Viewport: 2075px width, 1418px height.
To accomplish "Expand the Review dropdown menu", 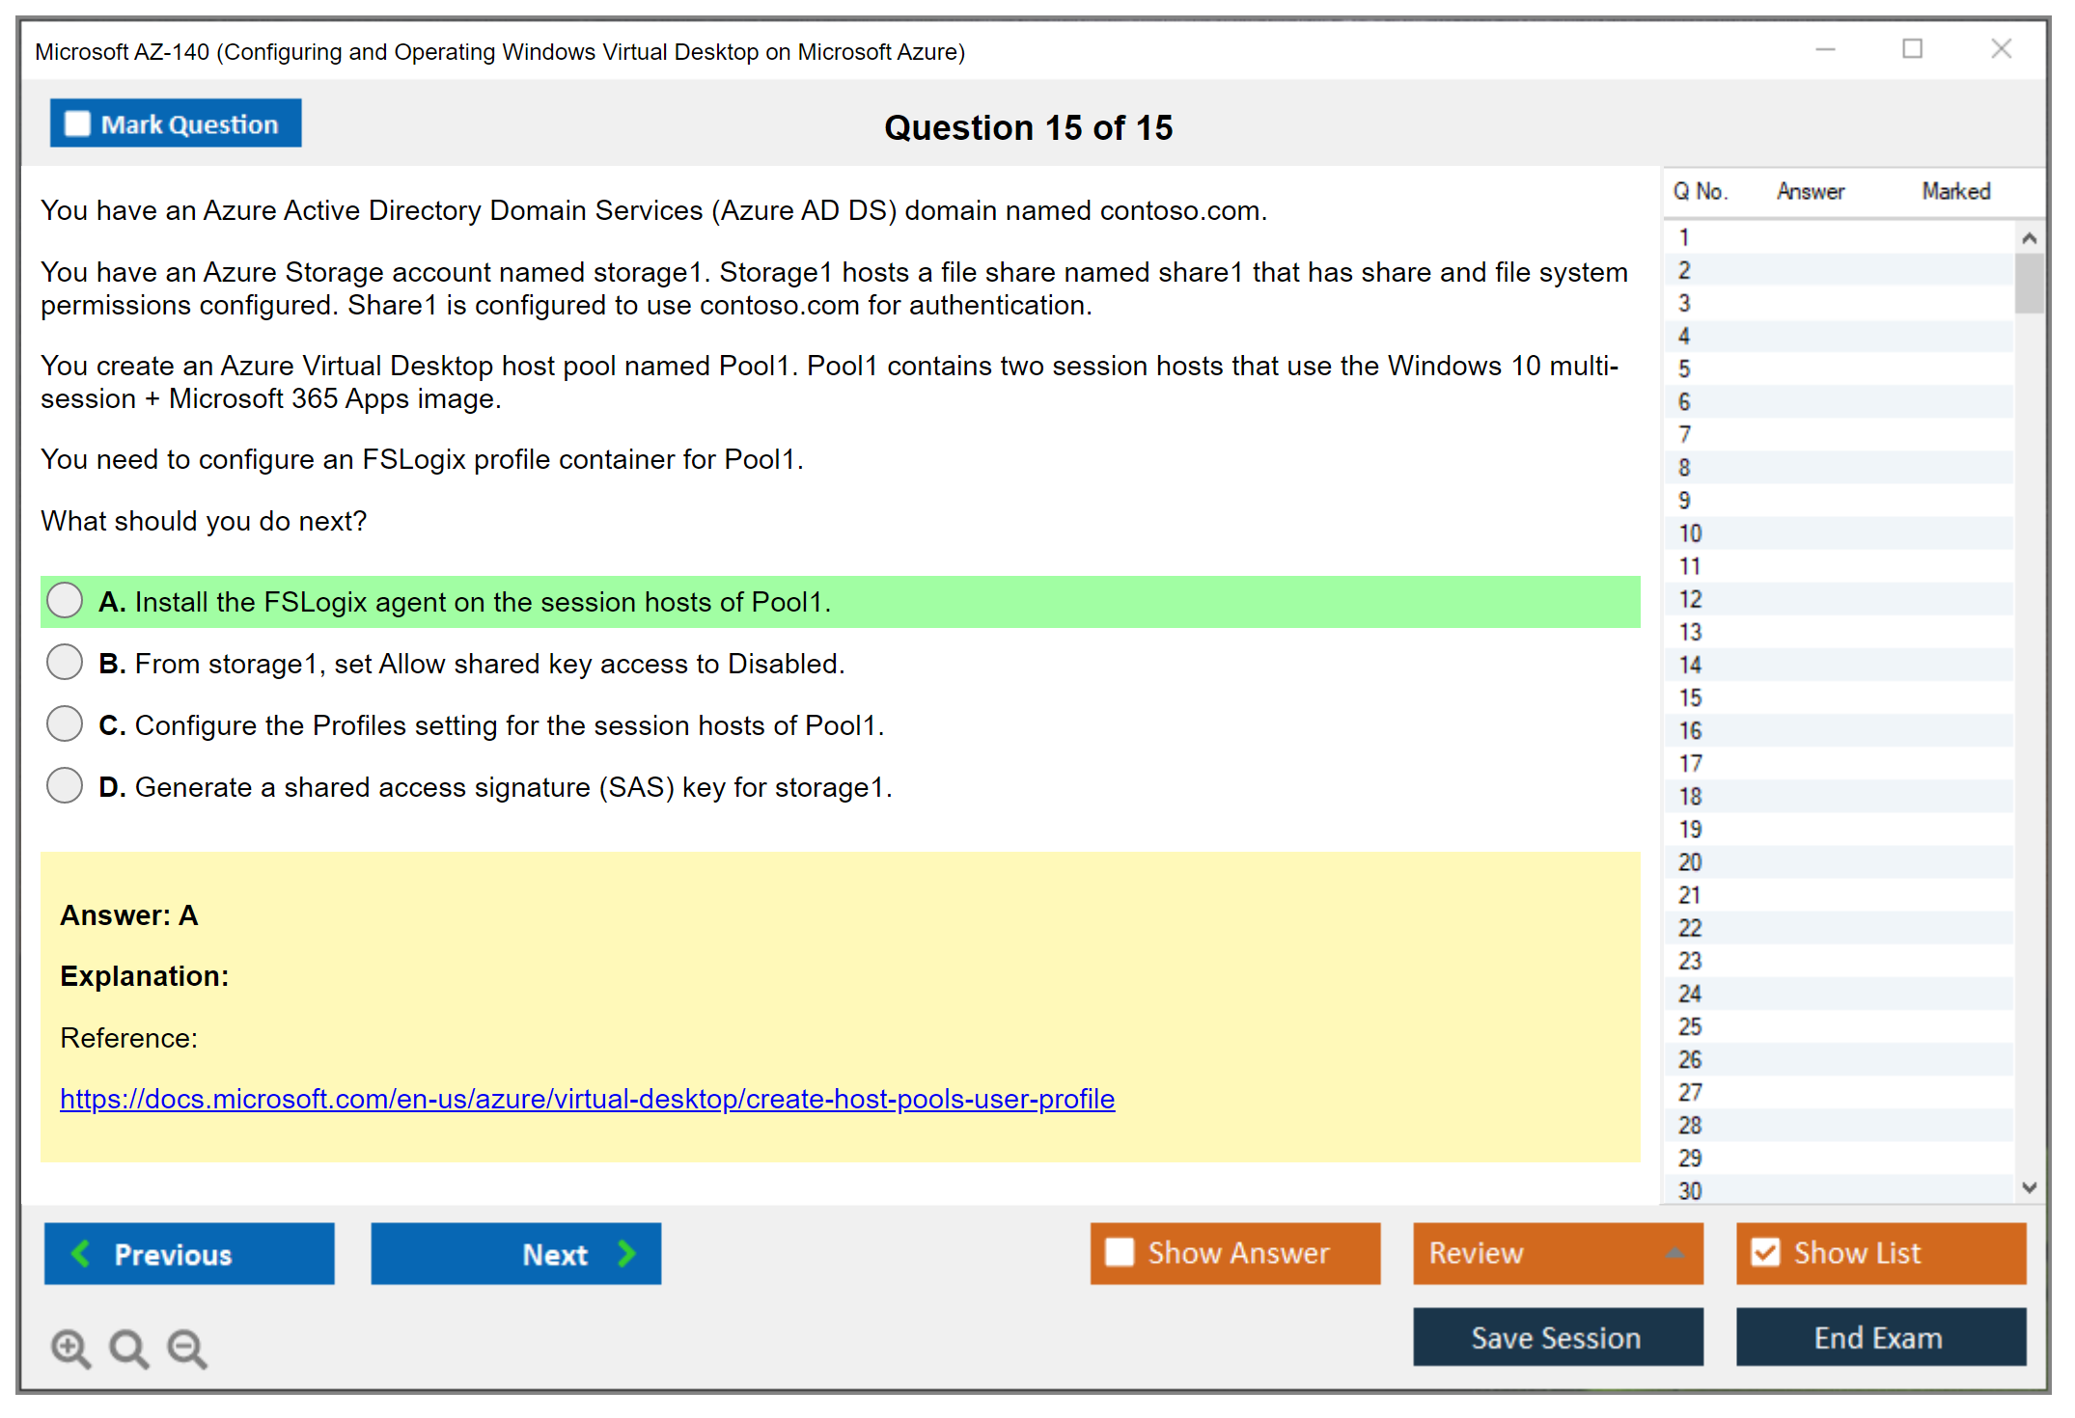I will coord(1674,1253).
